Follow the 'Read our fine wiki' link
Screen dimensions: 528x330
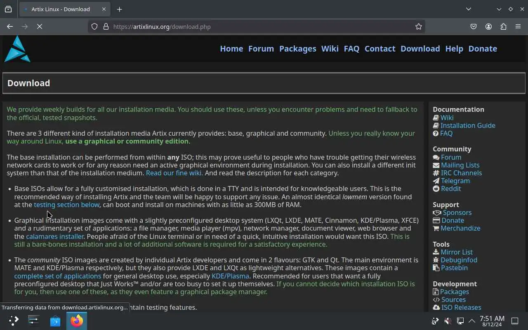(174, 173)
